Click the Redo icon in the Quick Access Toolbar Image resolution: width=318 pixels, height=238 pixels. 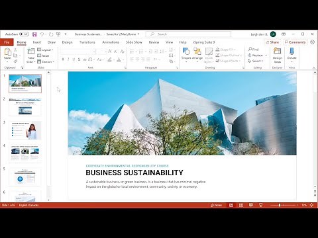(51, 34)
